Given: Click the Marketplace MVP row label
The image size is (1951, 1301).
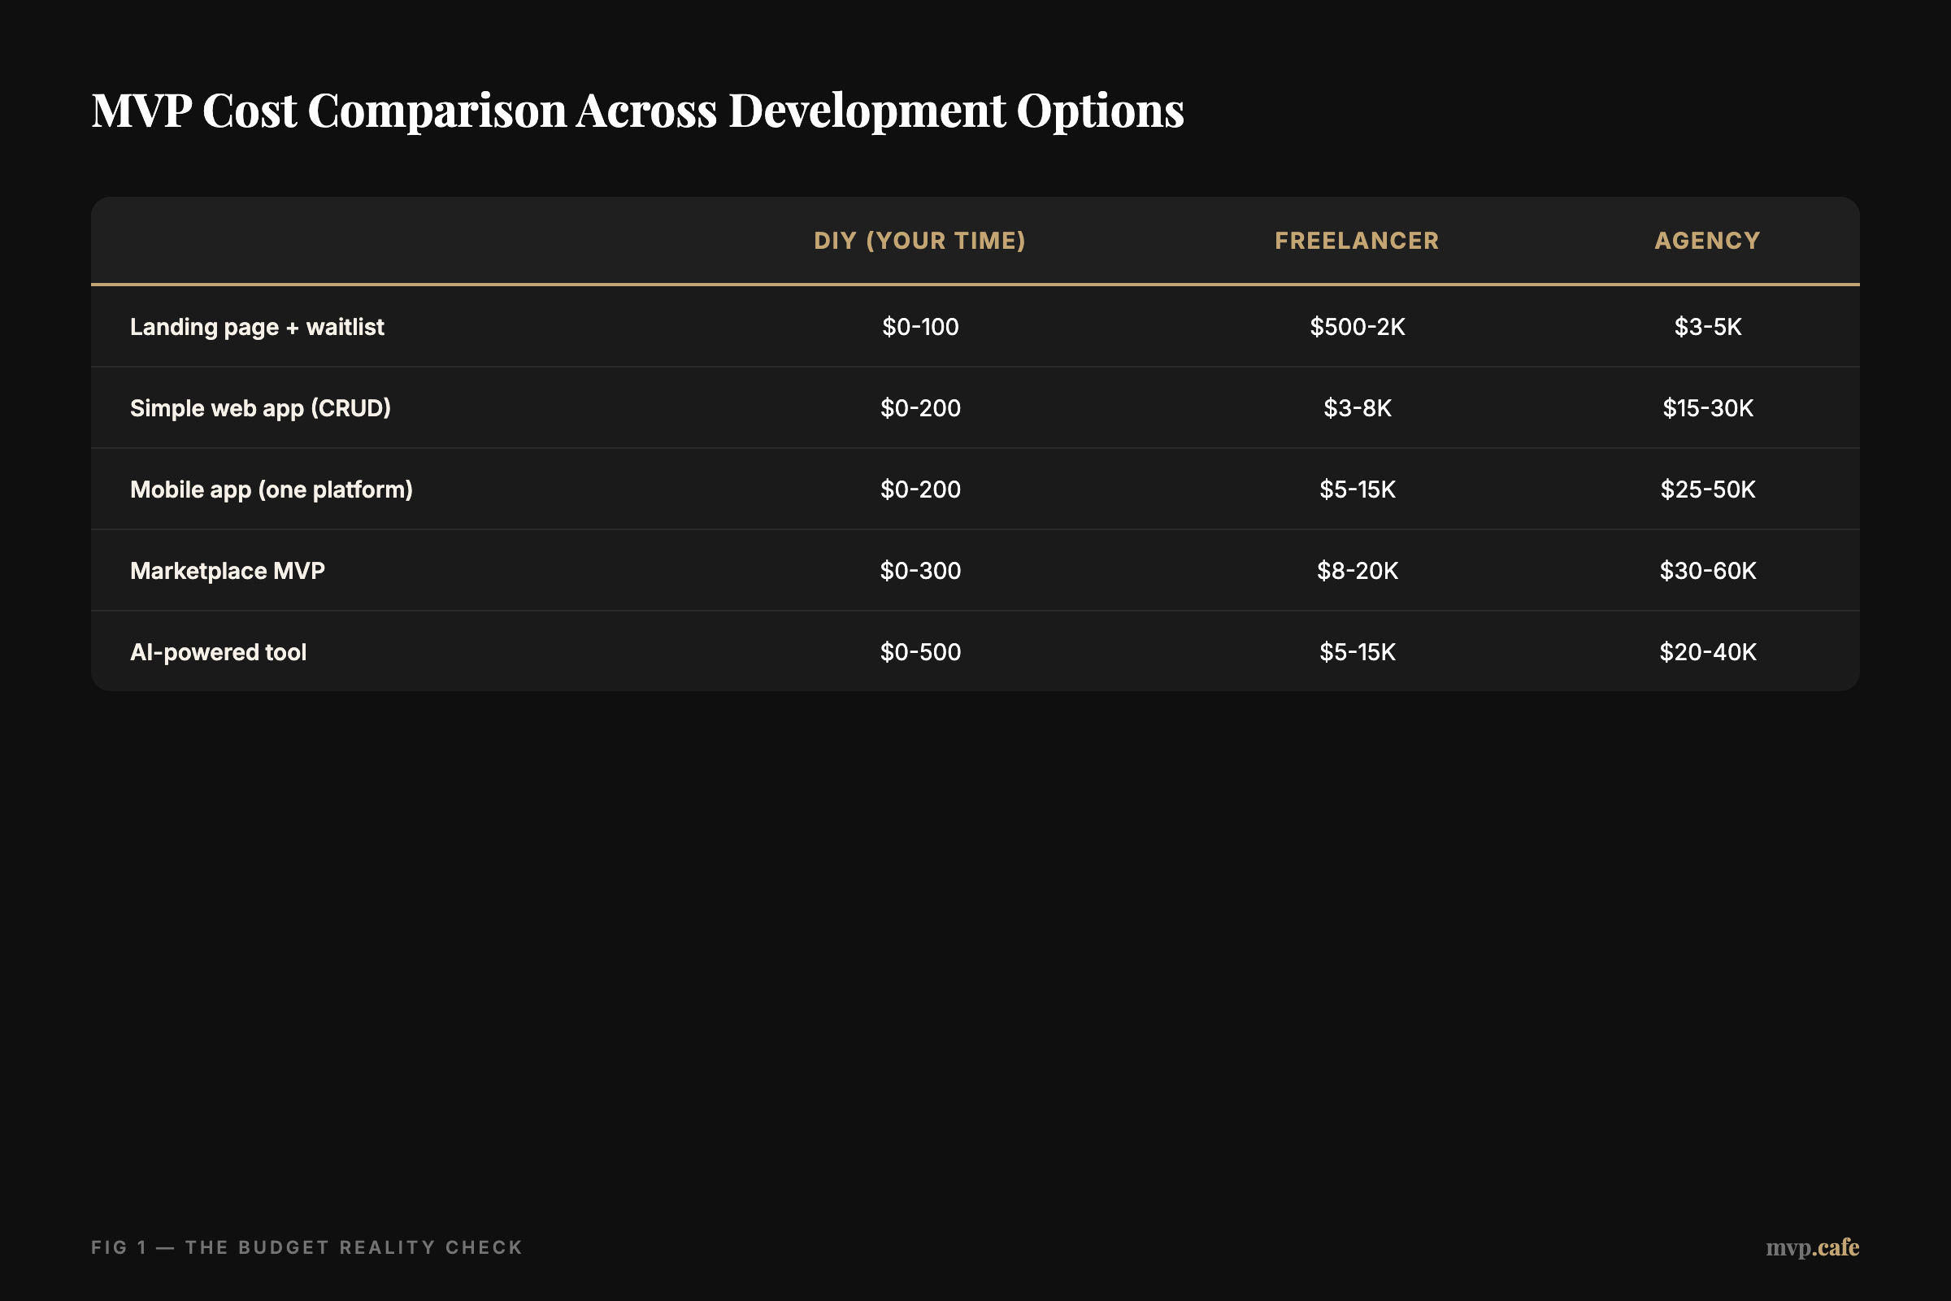Looking at the screenshot, I should coord(227,570).
